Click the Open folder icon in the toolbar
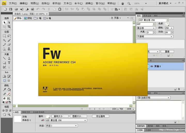186x133 pixels. click(16, 9)
